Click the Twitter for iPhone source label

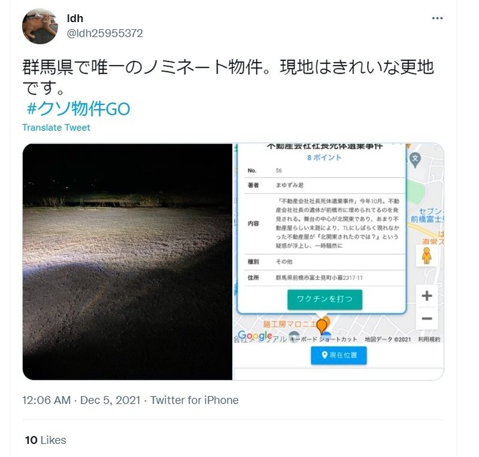(194, 400)
